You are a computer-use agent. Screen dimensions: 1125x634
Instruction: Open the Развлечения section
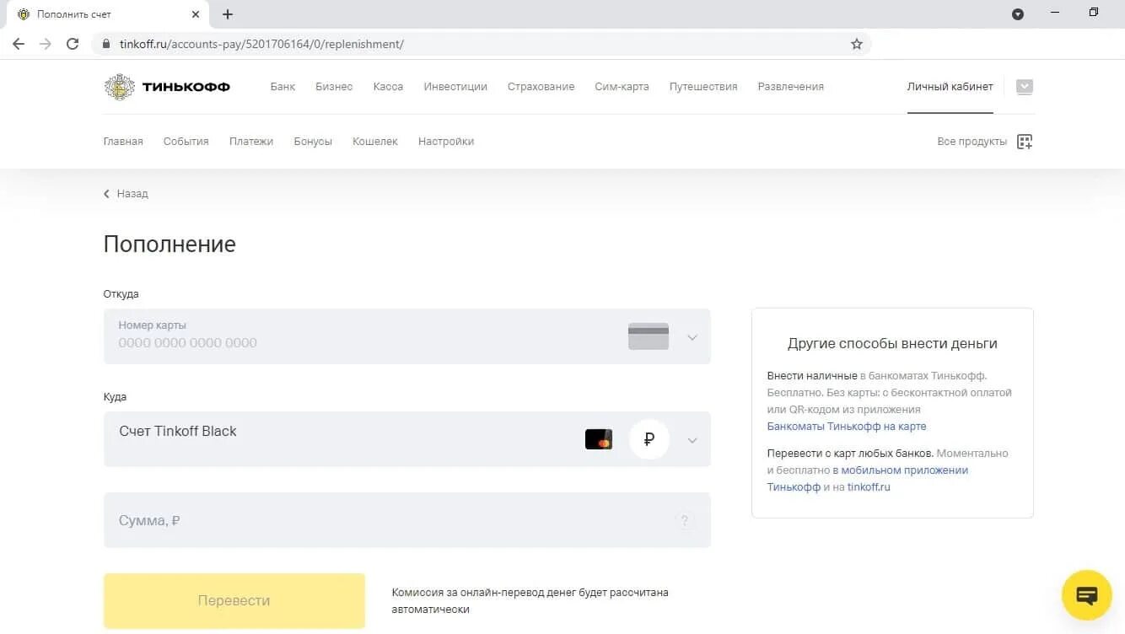click(790, 87)
